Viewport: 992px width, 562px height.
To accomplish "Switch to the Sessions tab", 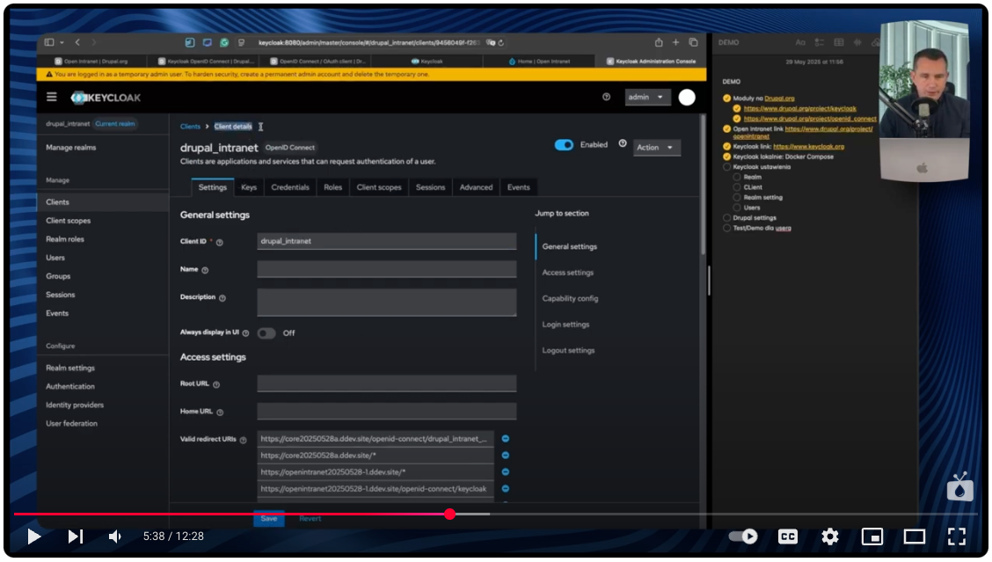I will point(430,187).
